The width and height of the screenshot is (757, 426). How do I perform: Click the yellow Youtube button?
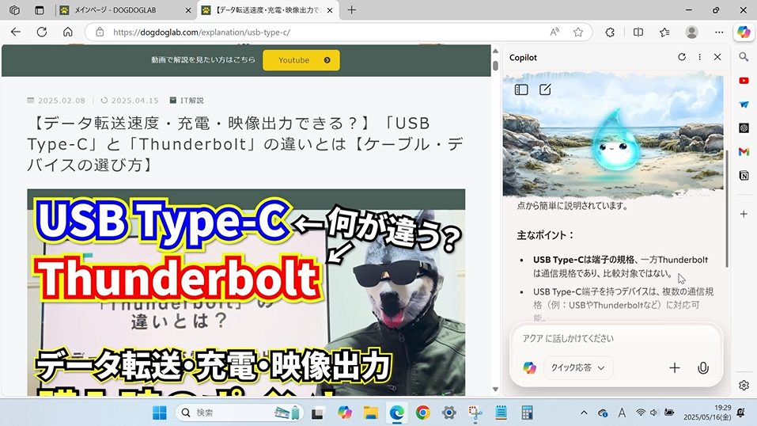click(301, 60)
